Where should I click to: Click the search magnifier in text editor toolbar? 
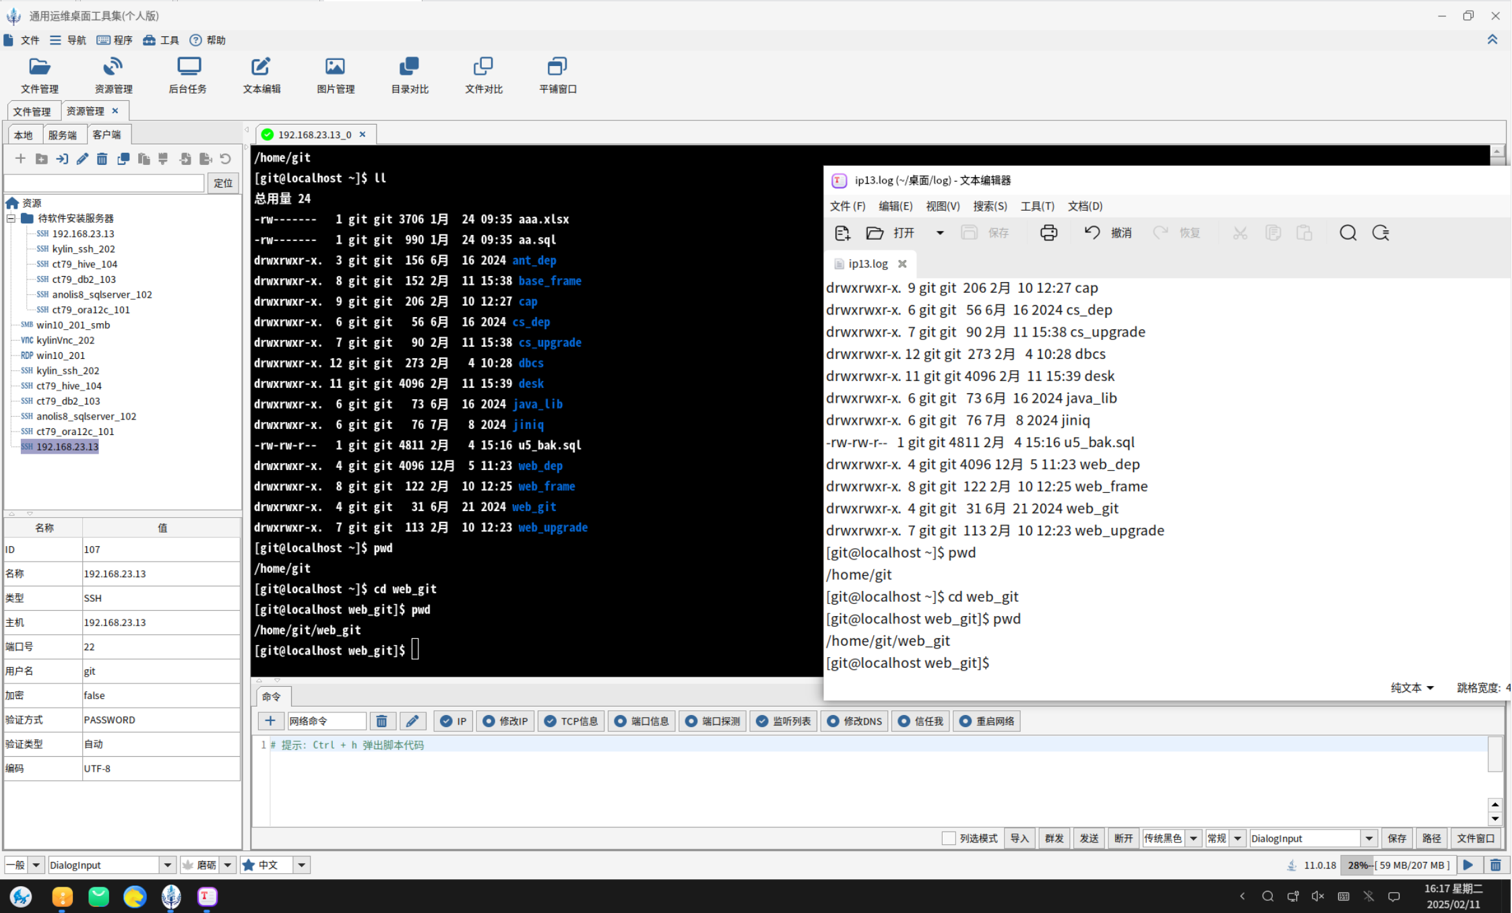[x=1348, y=233]
